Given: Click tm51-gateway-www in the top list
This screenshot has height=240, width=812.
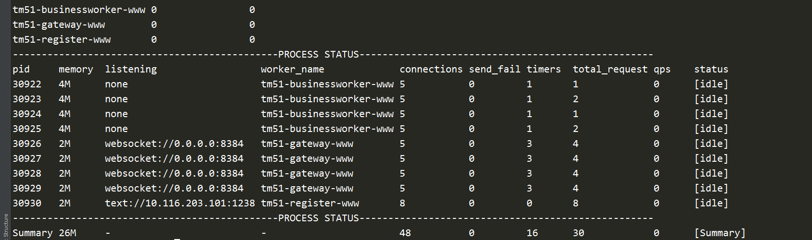Looking at the screenshot, I should pos(59,24).
